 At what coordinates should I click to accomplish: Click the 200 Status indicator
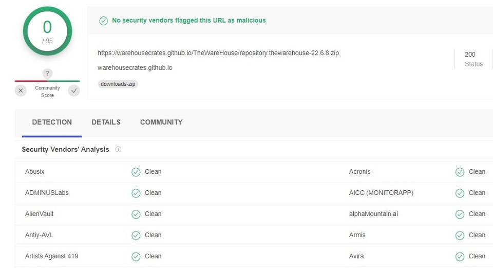[x=470, y=59]
